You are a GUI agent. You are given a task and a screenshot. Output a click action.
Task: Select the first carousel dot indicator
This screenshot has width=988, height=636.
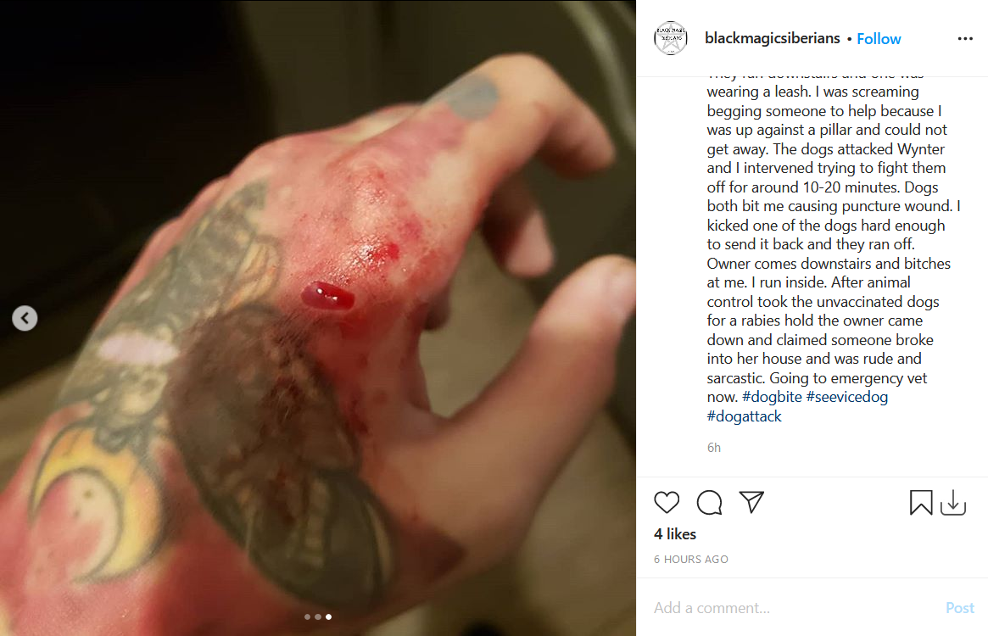point(308,617)
